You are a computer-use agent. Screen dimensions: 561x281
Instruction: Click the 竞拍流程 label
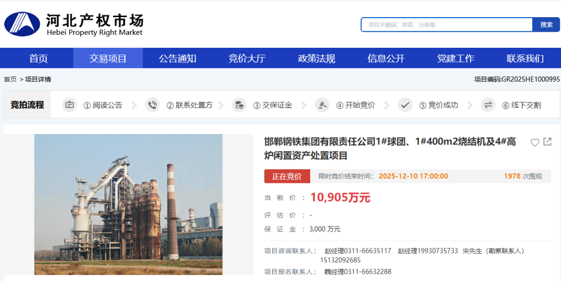[27, 105]
